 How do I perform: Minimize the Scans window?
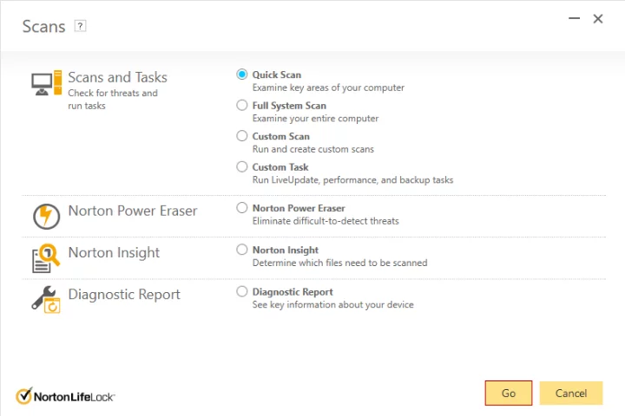(x=574, y=18)
